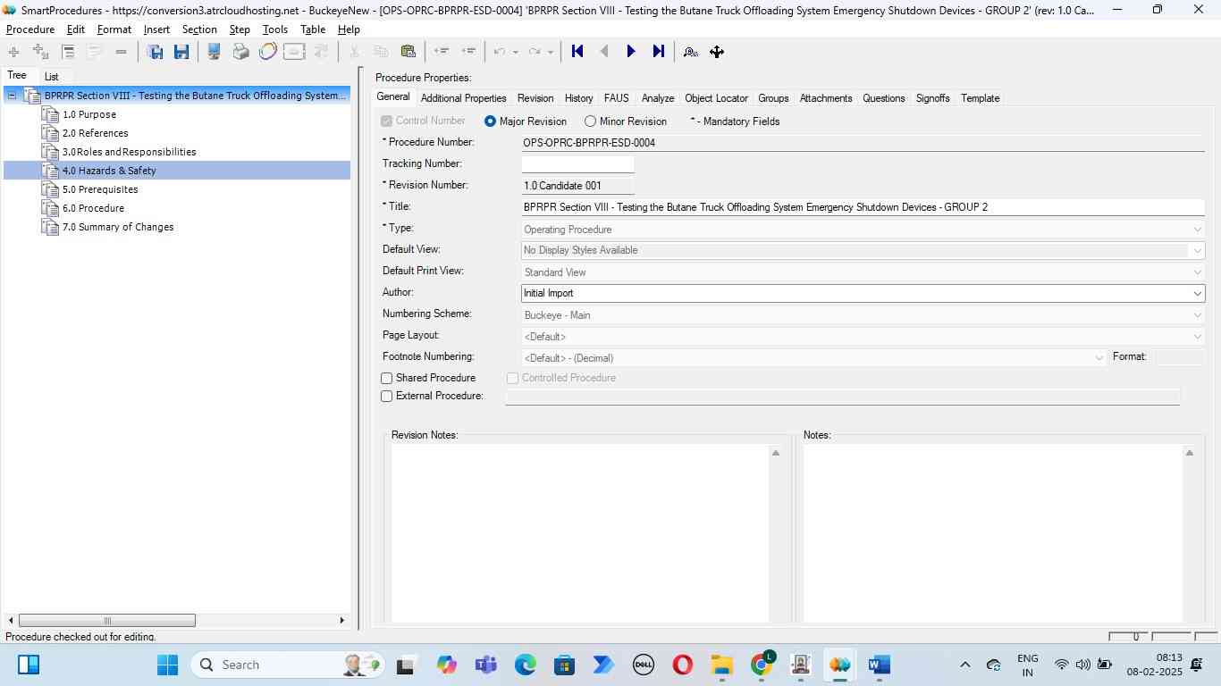Screen dimensions: 1221x686
Task: Click the add step plus icon
Action: [13, 52]
